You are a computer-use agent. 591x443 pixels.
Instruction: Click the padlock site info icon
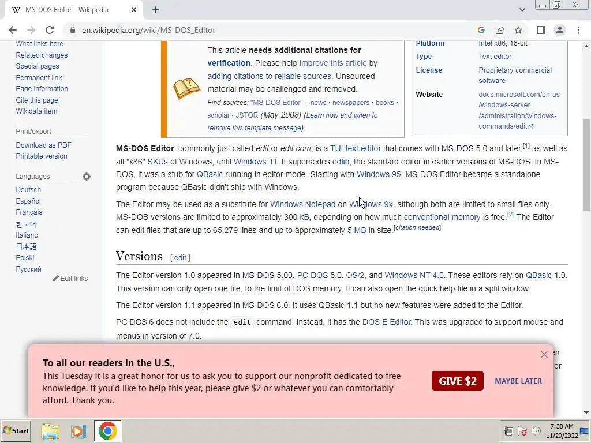point(73,30)
